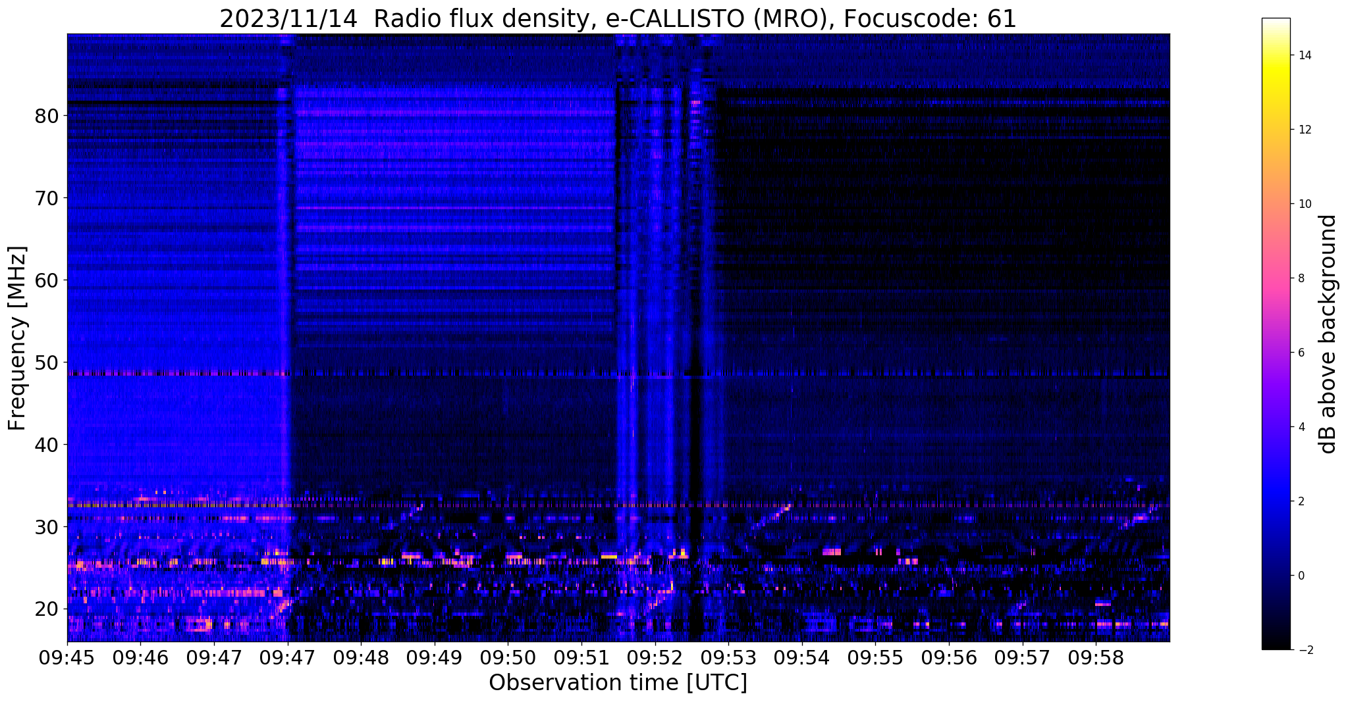Click the 09:53 time tick label
Screen dimensions: 1348x702
pyautogui.click(x=728, y=659)
